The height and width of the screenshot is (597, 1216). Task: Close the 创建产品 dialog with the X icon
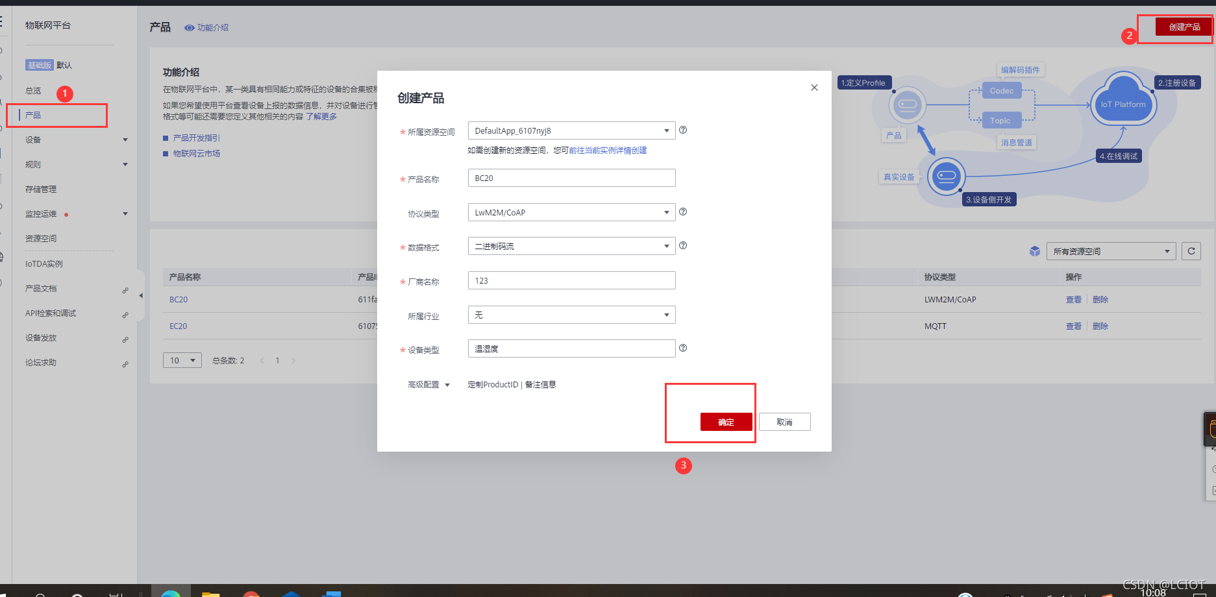click(x=814, y=88)
